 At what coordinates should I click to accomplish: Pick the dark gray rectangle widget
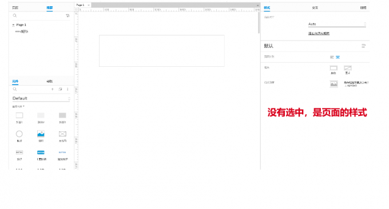pyautogui.click(x=62, y=115)
